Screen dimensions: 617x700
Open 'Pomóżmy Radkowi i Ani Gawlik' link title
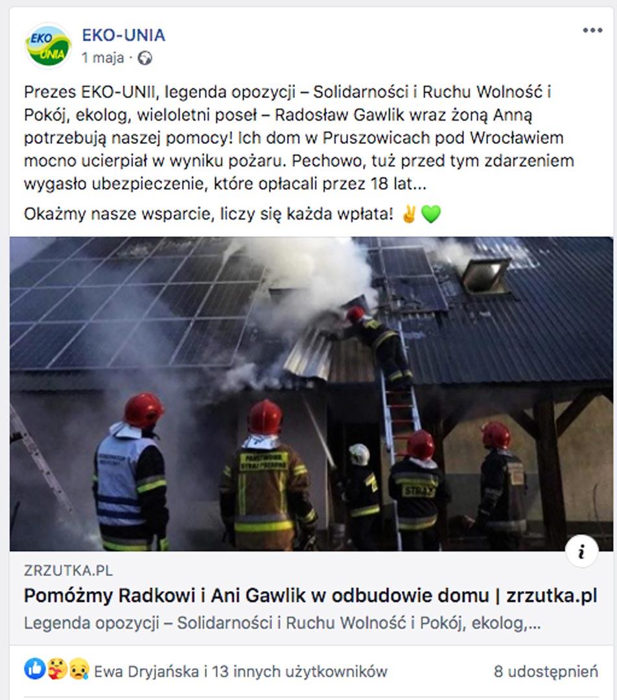(310, 596)
